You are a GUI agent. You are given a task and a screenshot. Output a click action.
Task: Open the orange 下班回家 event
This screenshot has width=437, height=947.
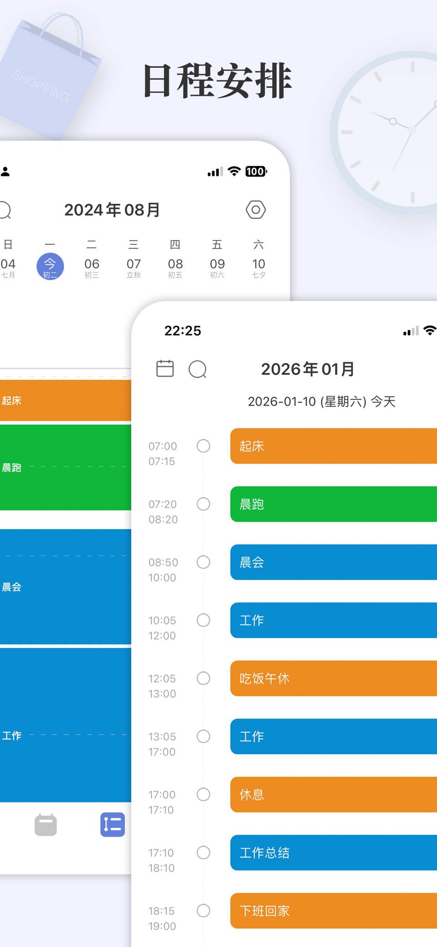[334, 911]
